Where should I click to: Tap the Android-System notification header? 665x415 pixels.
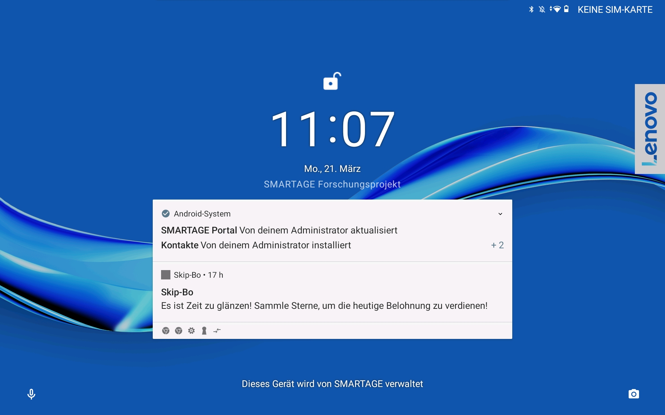click(202, 214)
